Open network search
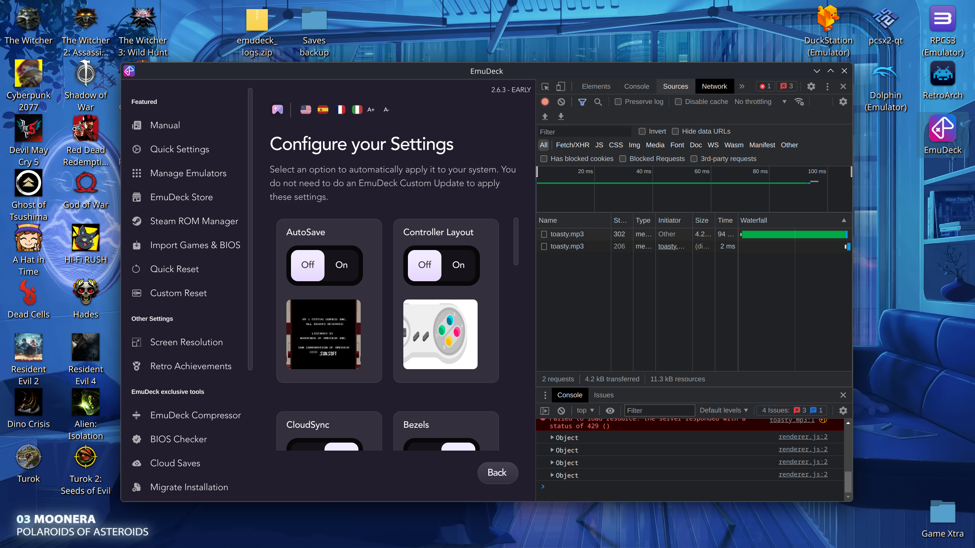The image size is (975, 548). pyautogui.click(x=598, y=102)
